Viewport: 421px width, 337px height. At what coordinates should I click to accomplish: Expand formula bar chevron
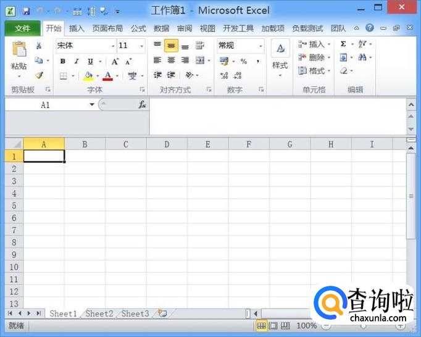click(411, 104)
